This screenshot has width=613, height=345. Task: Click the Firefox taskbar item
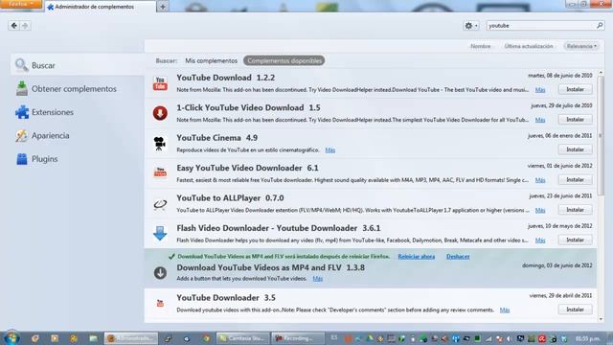[x=131, y=338]
